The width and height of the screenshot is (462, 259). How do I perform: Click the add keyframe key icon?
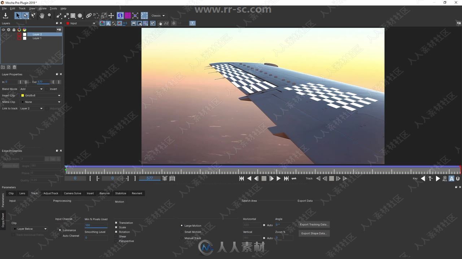431,178
